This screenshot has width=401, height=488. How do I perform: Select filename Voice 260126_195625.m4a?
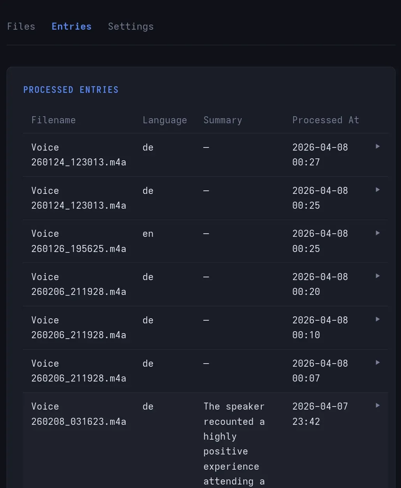click(79, 241)
